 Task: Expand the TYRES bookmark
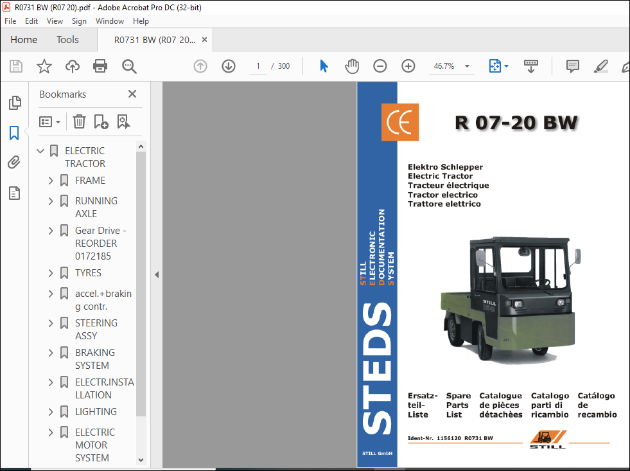pos(51,273)
